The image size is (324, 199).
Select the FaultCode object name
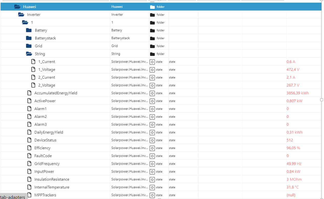point(43,156)
